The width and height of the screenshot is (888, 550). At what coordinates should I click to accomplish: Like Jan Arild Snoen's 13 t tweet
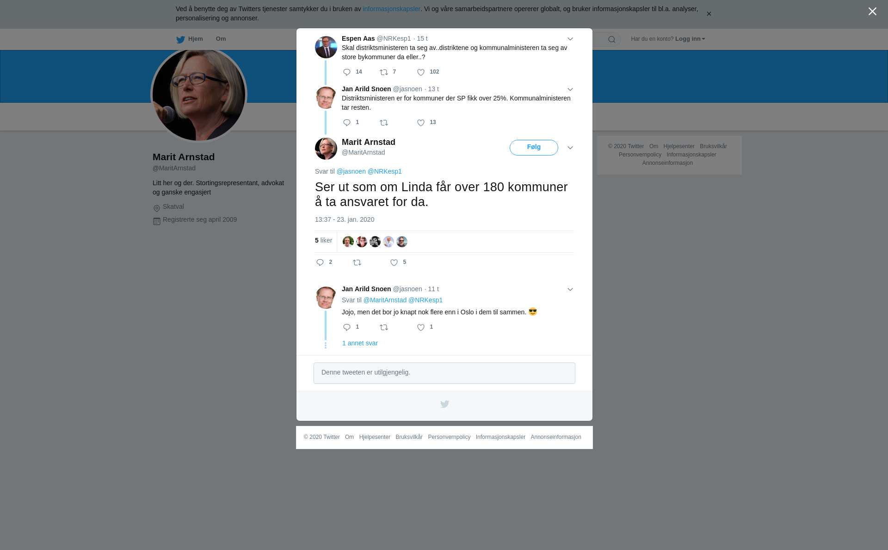coord(421,123)
